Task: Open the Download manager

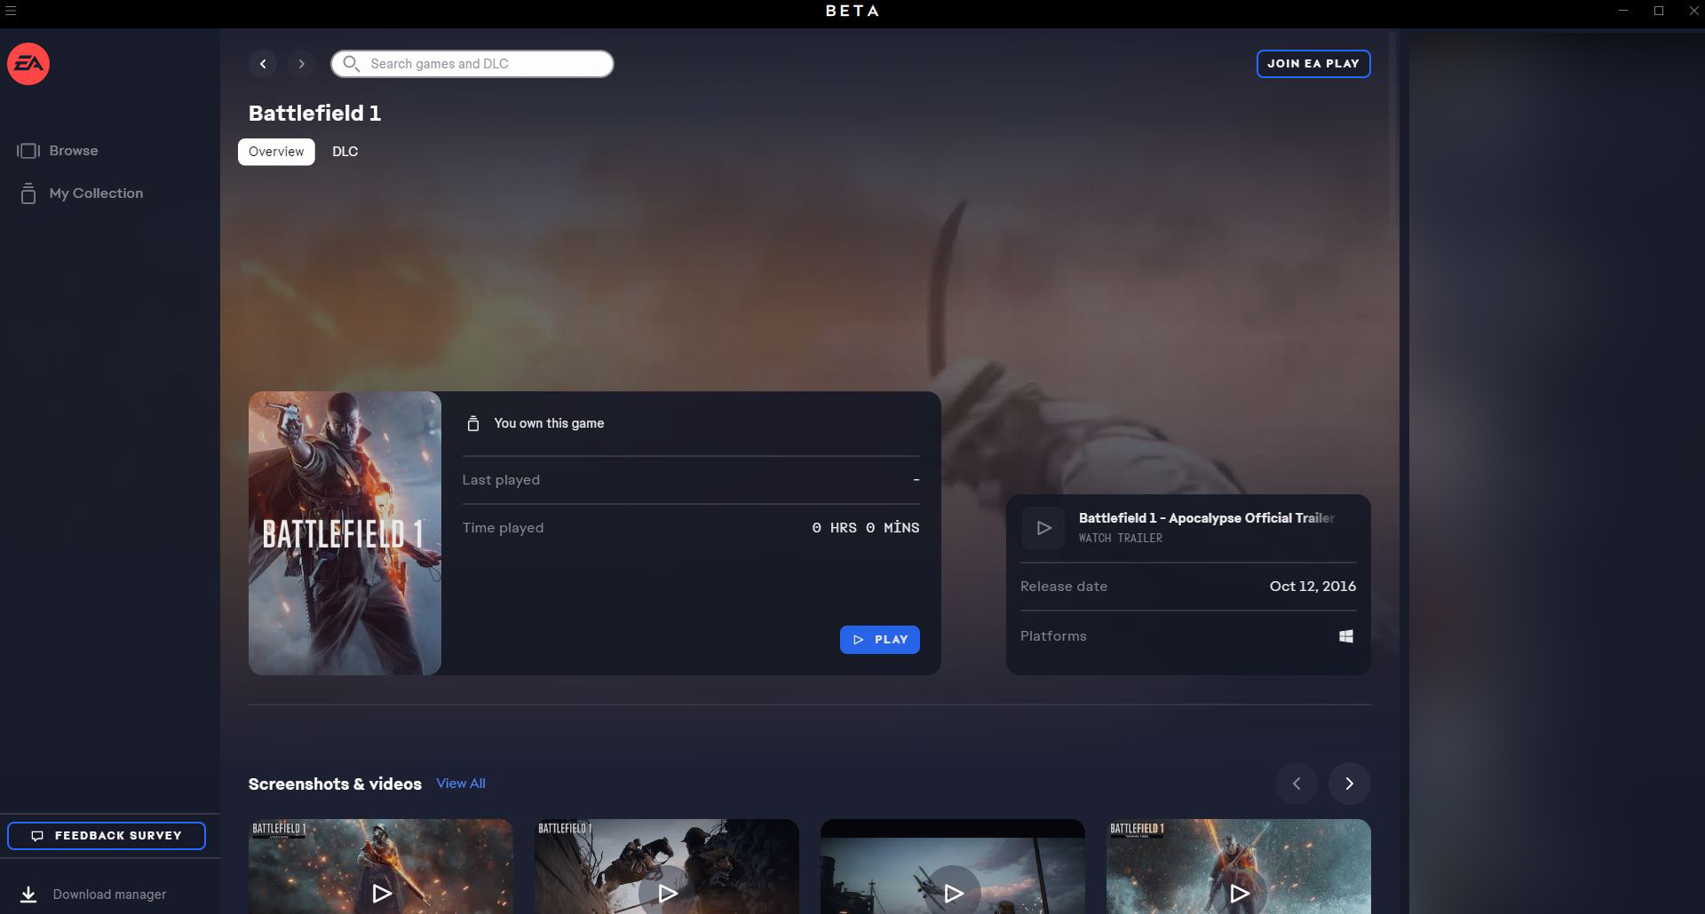Action: (109, 894)
